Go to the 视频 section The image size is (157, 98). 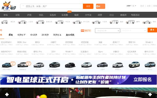(76, 15)
